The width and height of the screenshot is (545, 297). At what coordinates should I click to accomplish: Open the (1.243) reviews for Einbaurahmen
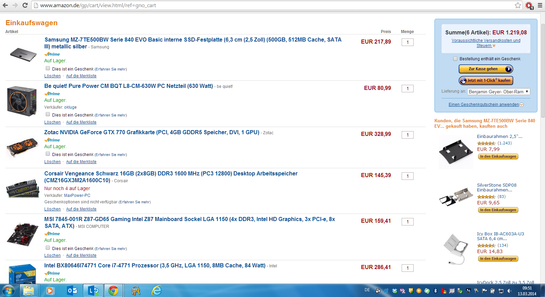504,143
